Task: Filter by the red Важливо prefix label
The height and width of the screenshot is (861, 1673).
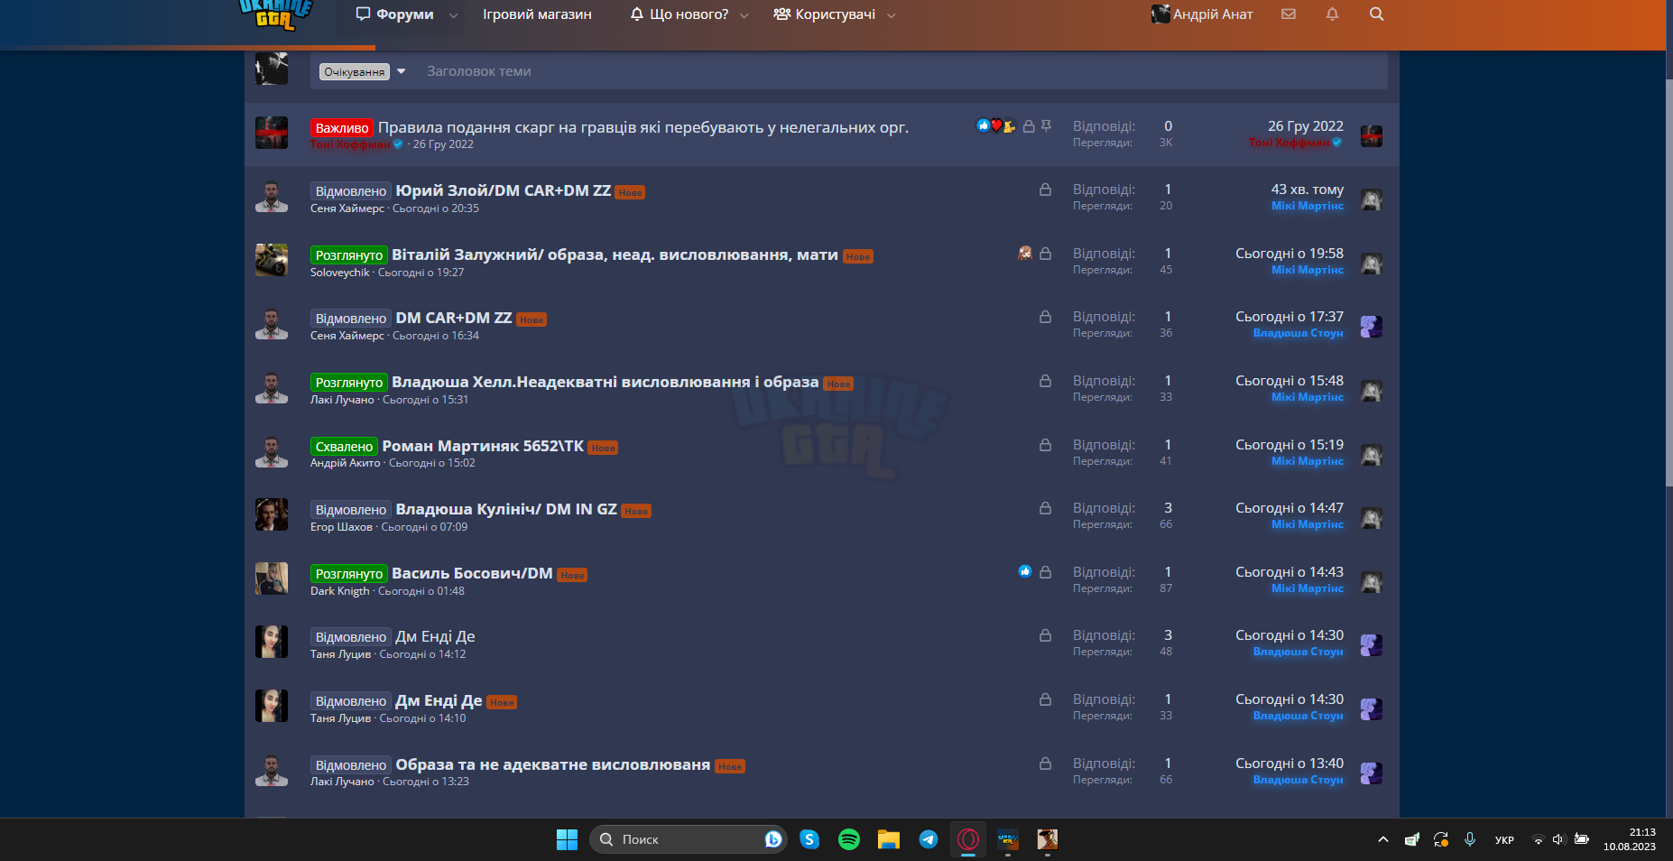Action: [x=342, y=128]
